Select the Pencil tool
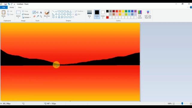Viewport: 192px width, 108px height. 34,12
